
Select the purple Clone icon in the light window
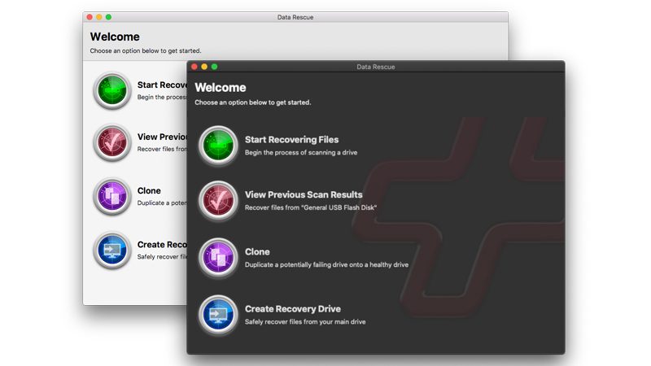coord(112,197)
